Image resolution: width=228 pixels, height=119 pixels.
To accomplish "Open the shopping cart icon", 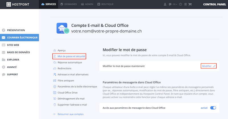I will click(190, 4).
